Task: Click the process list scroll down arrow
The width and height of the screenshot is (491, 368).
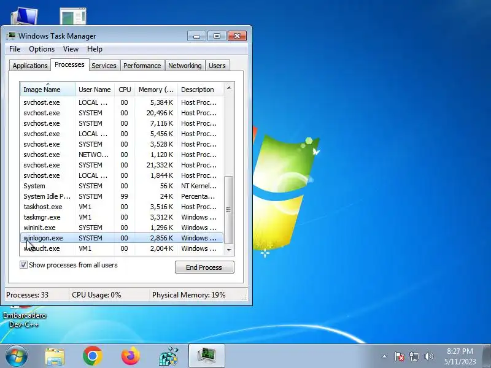Action: (x=229, y=250)
